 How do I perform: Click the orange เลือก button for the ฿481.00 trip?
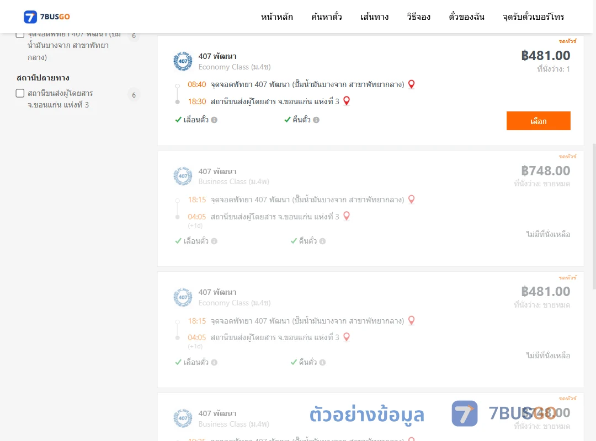click(538, 121)
